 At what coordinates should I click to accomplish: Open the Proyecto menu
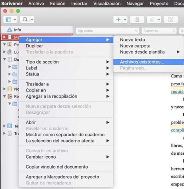pyautogui.click(x=159, y=4)
